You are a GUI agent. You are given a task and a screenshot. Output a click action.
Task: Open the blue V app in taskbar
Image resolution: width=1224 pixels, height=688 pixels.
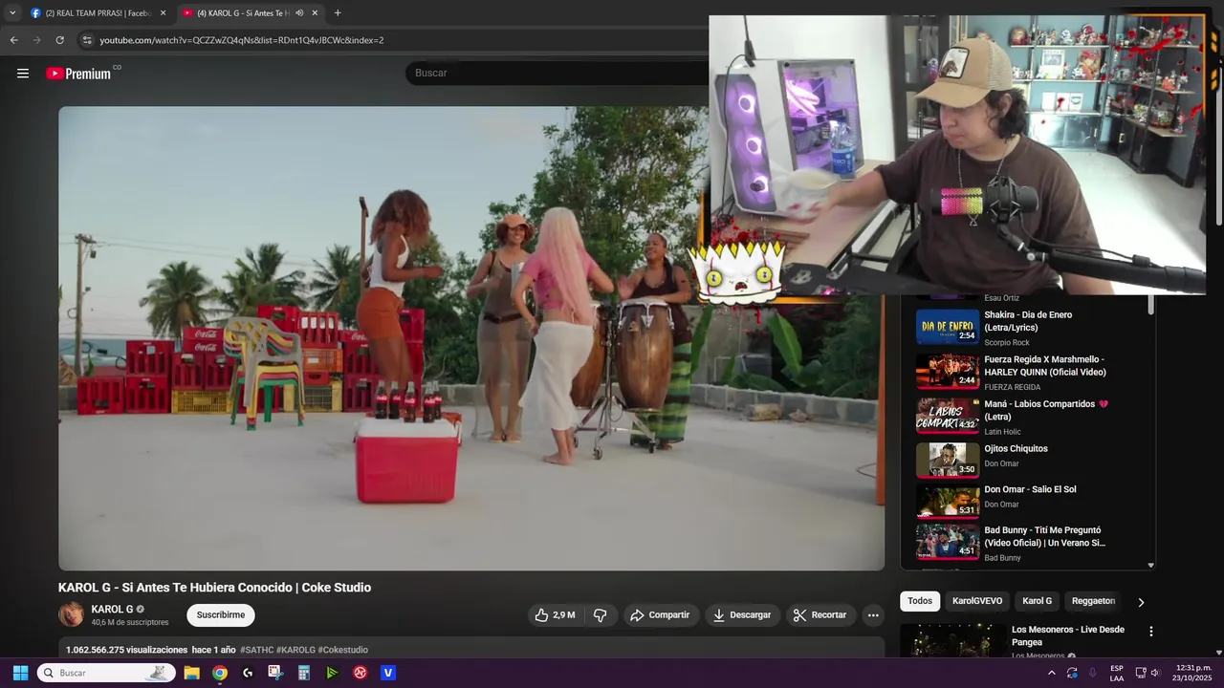pos(388,673)
